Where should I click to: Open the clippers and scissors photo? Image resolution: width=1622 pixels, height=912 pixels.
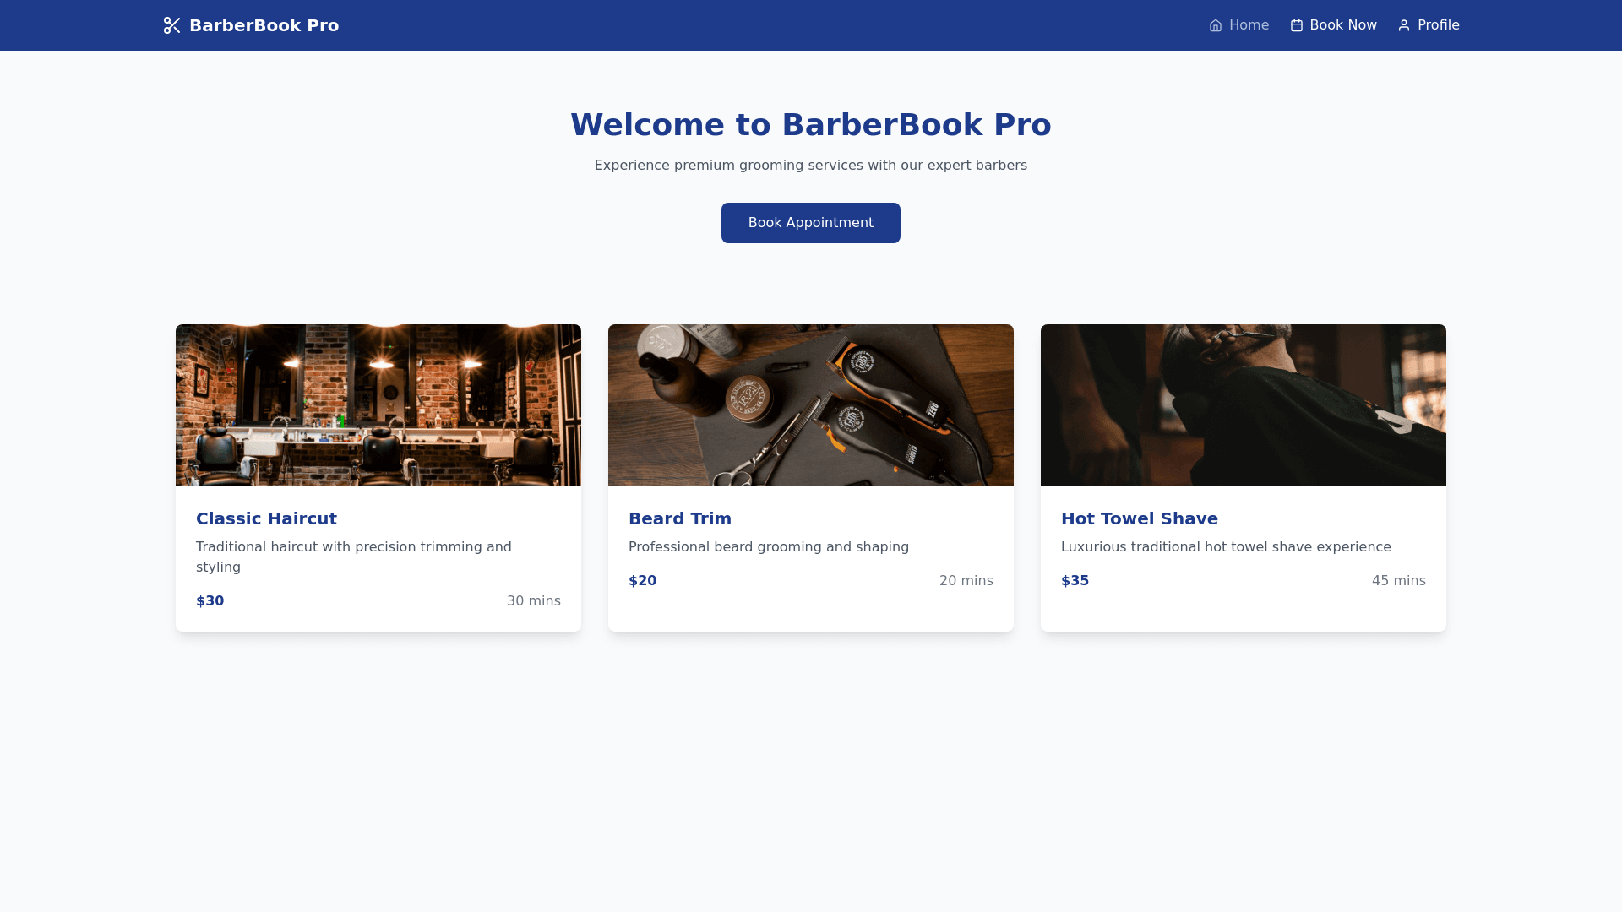[x=811, y=405]
